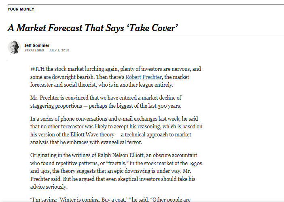Image resolution: width=284 pixels, height=202 pixels.
Task: Click the word 'WITH' starting the article
Action: click(x=38, y=69)
